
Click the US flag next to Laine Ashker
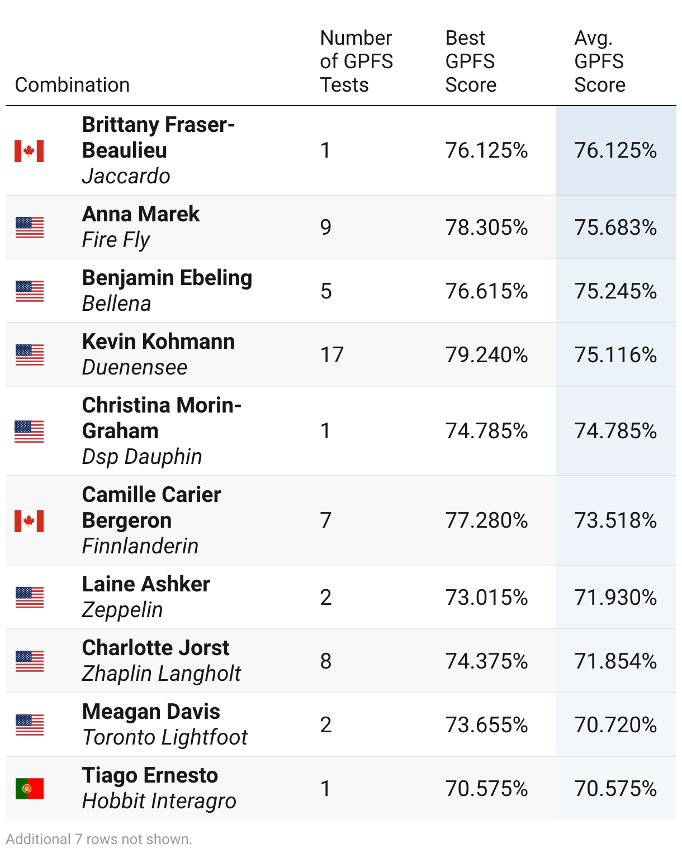(x=29, y=598)
